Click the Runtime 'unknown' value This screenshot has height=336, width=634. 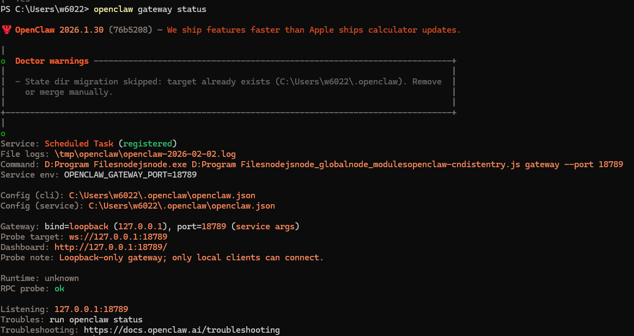(x=62, y=278)
